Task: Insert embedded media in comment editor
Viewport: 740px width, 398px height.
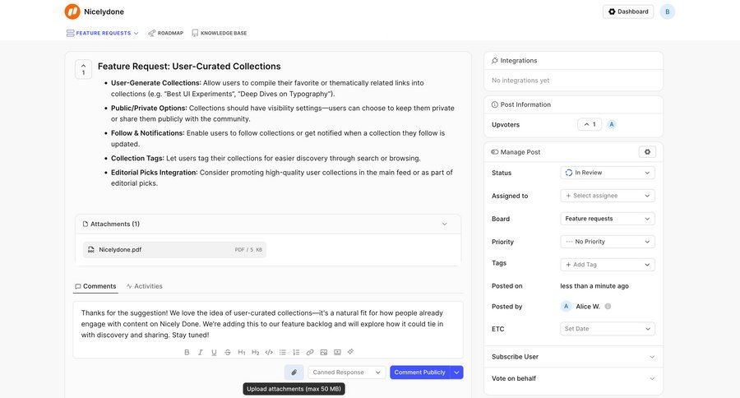Action: (x=337, y=352)
